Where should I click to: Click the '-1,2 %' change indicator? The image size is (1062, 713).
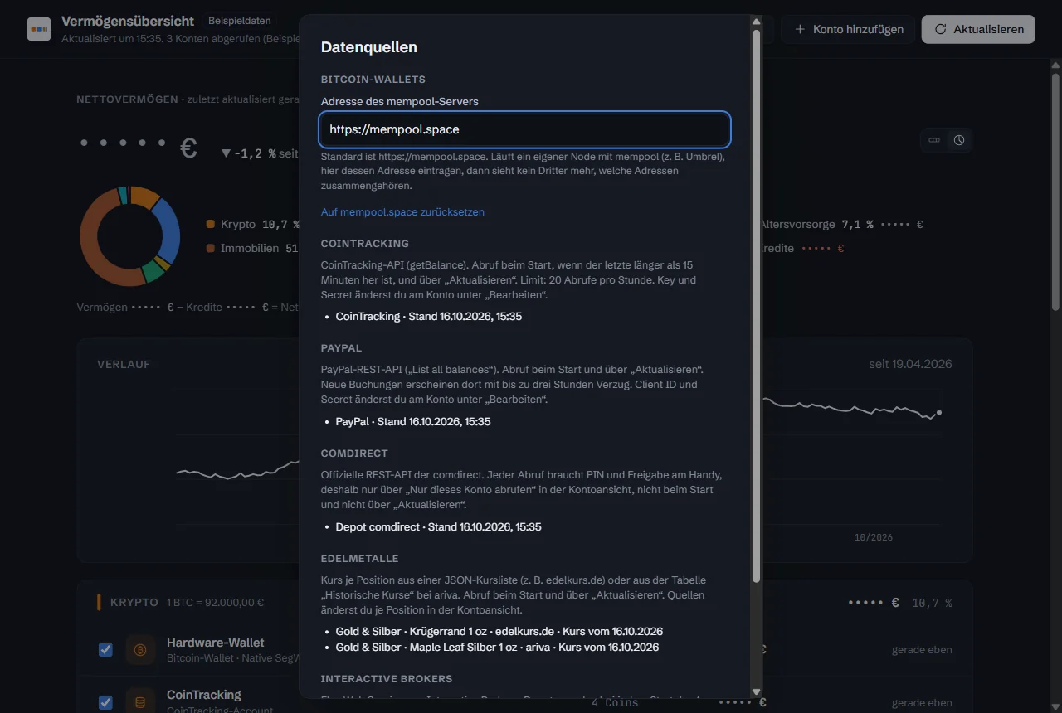click(249, 153)
